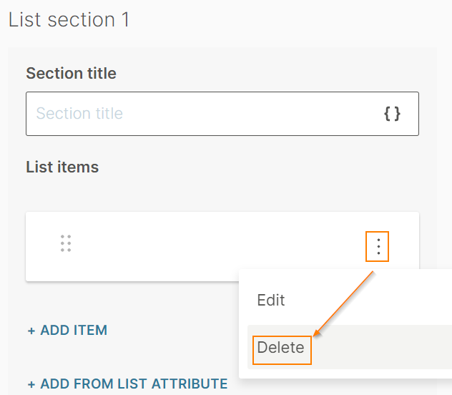The image size is (452, 395).
Task: Click the Section title placeholder text
Action: coord(79,114)
